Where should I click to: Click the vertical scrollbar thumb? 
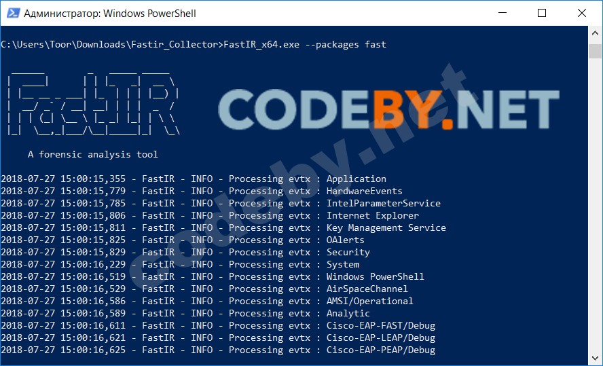pos(596,52)
